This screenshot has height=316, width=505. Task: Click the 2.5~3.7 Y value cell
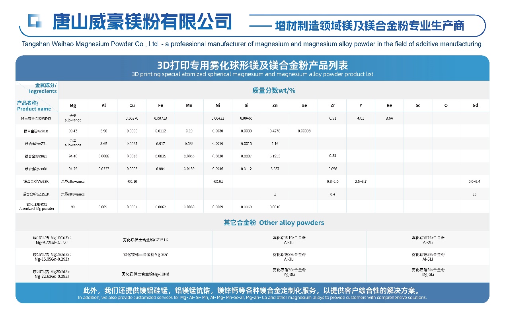coord(361,182)
